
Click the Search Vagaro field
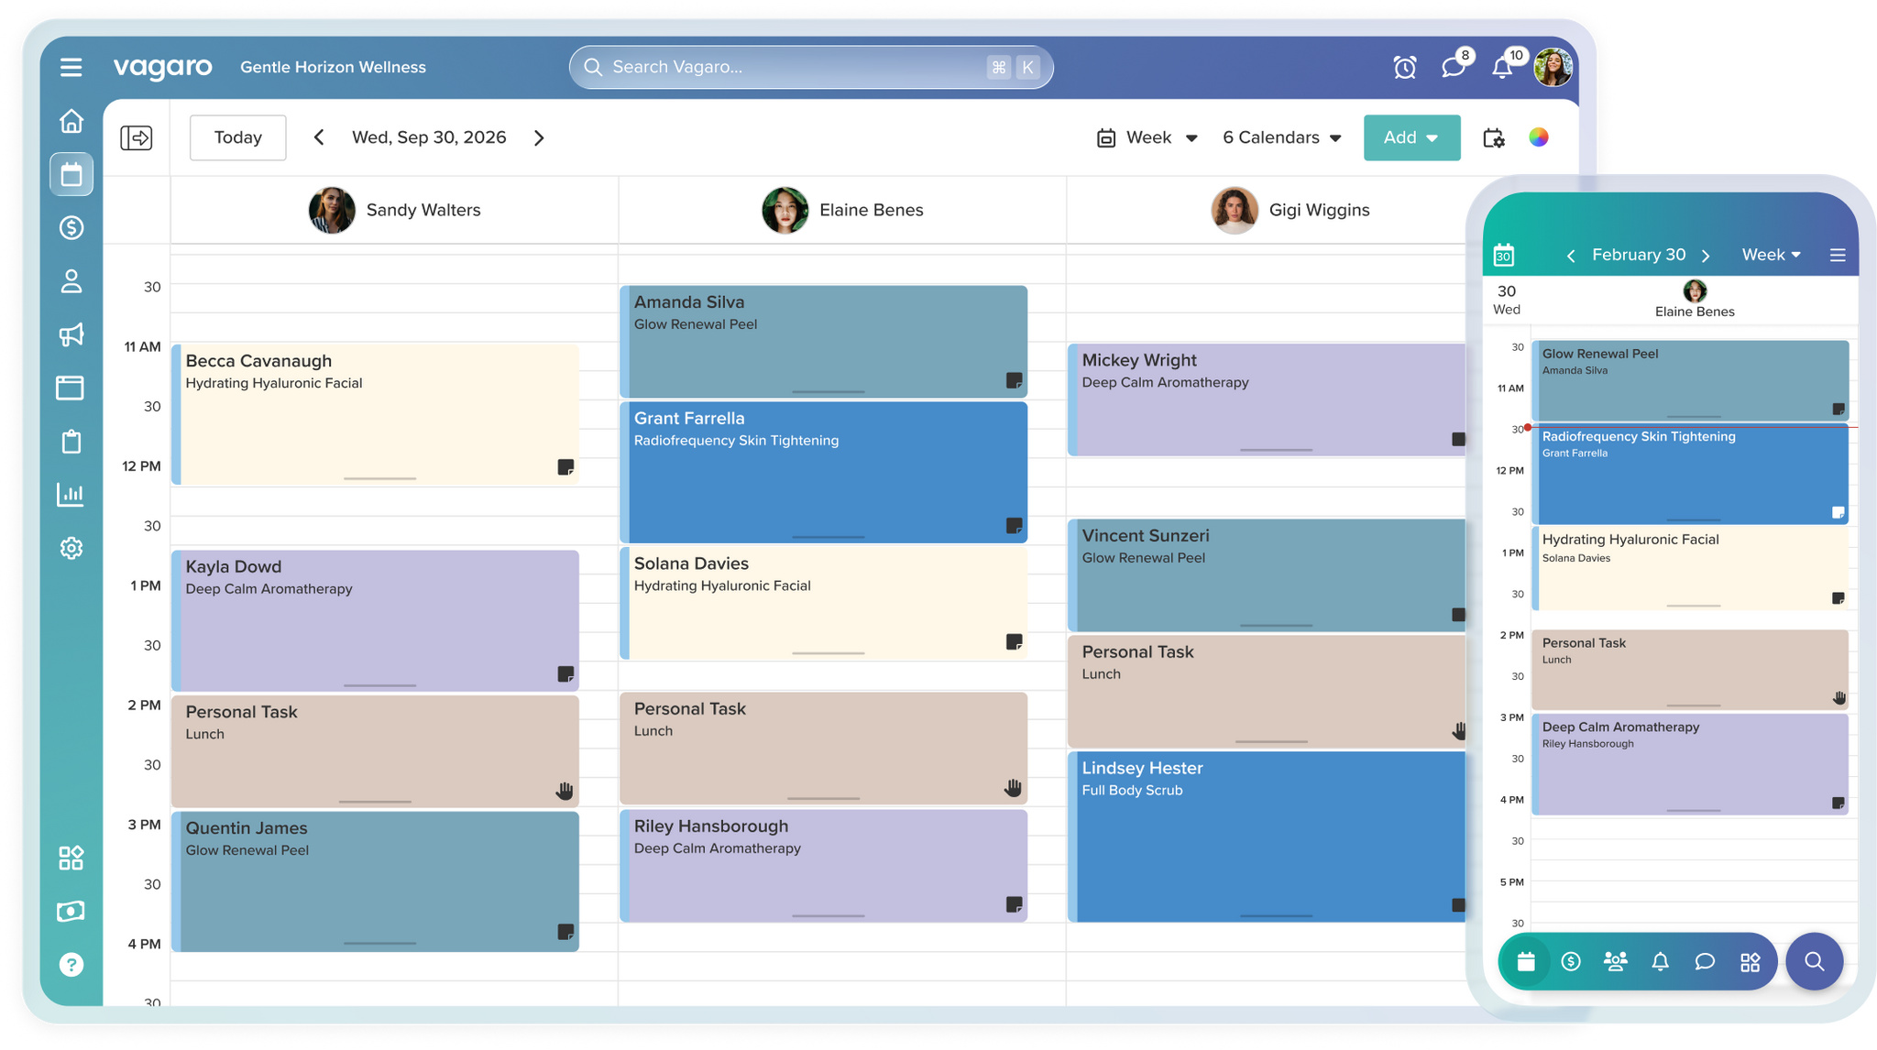click(x=811, y=67)
